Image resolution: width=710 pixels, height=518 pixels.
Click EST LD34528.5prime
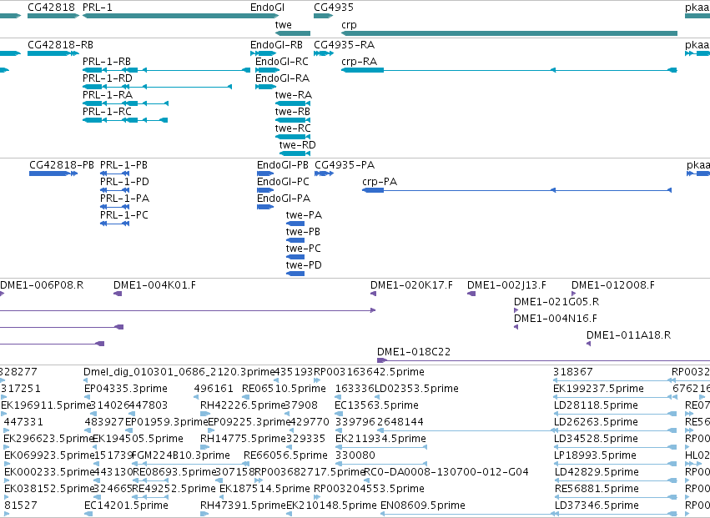(x=596, y=440)
